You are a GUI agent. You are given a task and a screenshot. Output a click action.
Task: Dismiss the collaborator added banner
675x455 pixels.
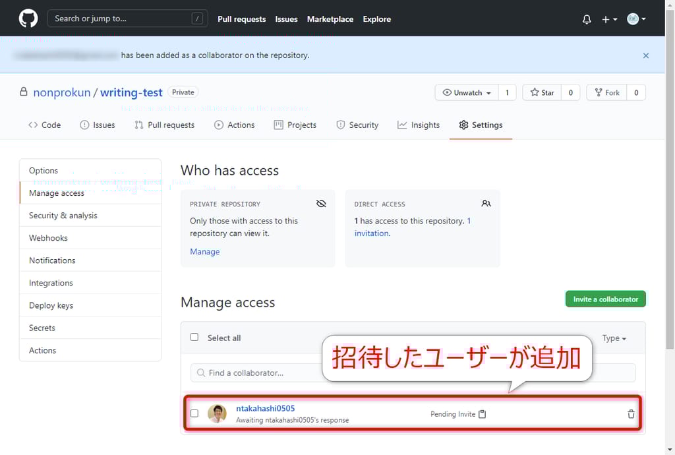pos(645,55)
